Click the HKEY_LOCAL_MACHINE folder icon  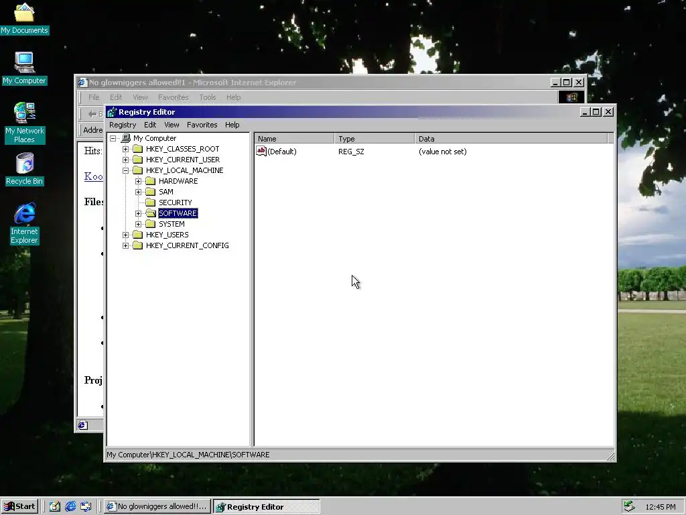[x=138, y=170]
